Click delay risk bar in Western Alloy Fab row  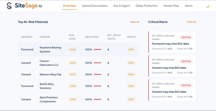click(x=98, y=75)
